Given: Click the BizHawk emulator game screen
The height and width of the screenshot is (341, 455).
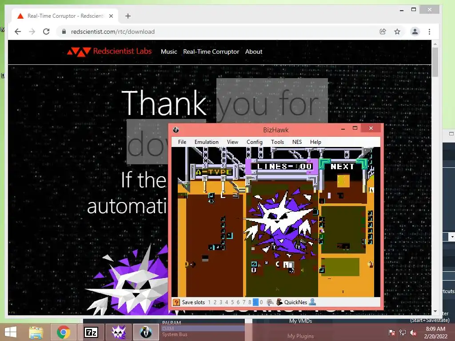Looking at the screenshot, I should 275,222.
